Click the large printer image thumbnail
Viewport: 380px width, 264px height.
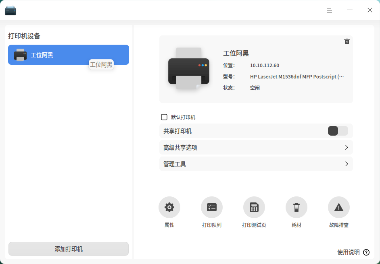189,69
